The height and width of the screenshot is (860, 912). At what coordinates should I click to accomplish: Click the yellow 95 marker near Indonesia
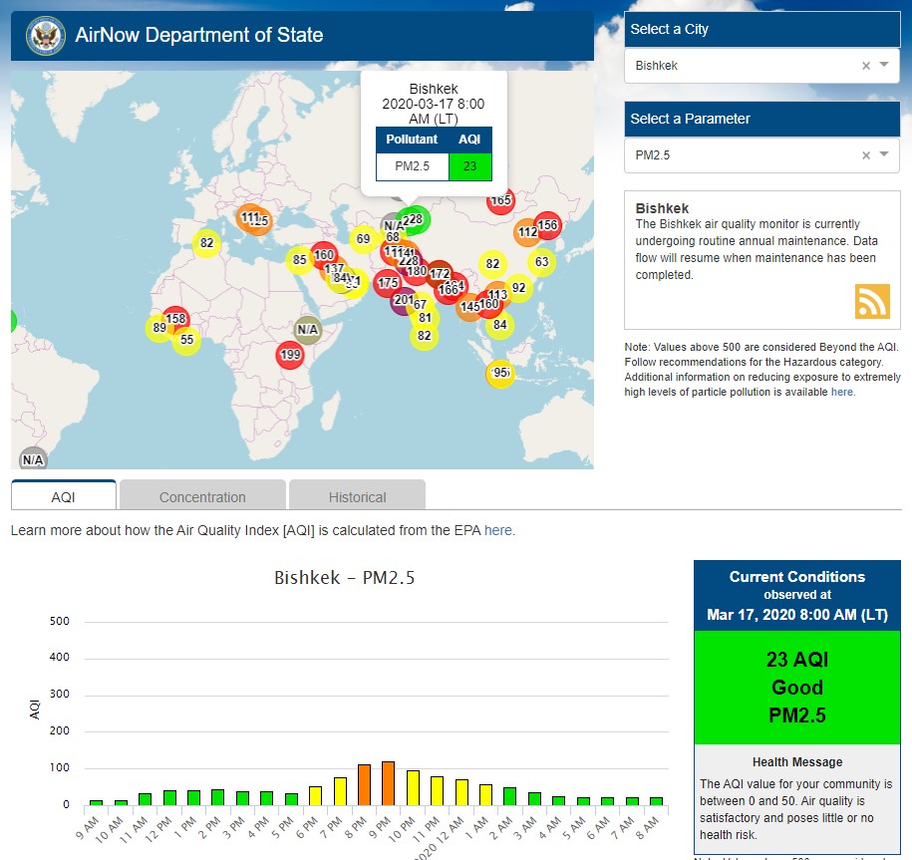(499, 374)
